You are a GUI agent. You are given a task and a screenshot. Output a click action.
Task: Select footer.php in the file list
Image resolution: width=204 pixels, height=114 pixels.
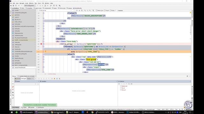tap(17, 24)
